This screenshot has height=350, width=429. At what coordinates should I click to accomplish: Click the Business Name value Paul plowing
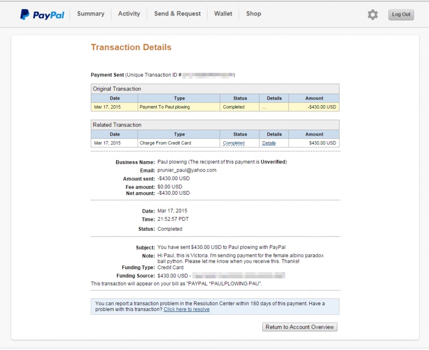tap(172, 162)
